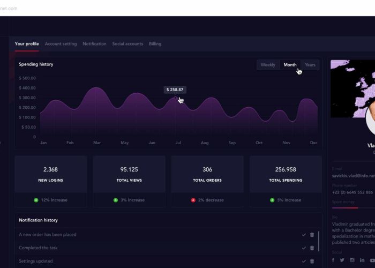Click the green arrow beside 3% Increase
This screenshot has height=268, width=375.
point(116,200)
